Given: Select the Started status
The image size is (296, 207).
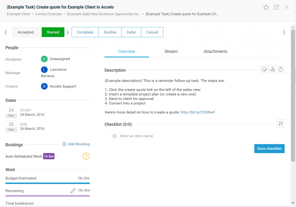Looking at the screenshot, I should tap(53, 32).
